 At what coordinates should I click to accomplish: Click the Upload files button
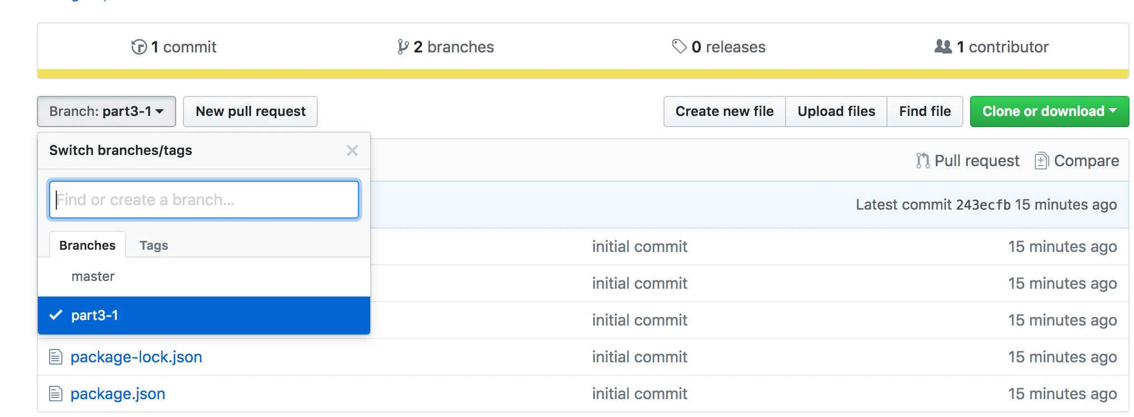click(x=836, y=111)
